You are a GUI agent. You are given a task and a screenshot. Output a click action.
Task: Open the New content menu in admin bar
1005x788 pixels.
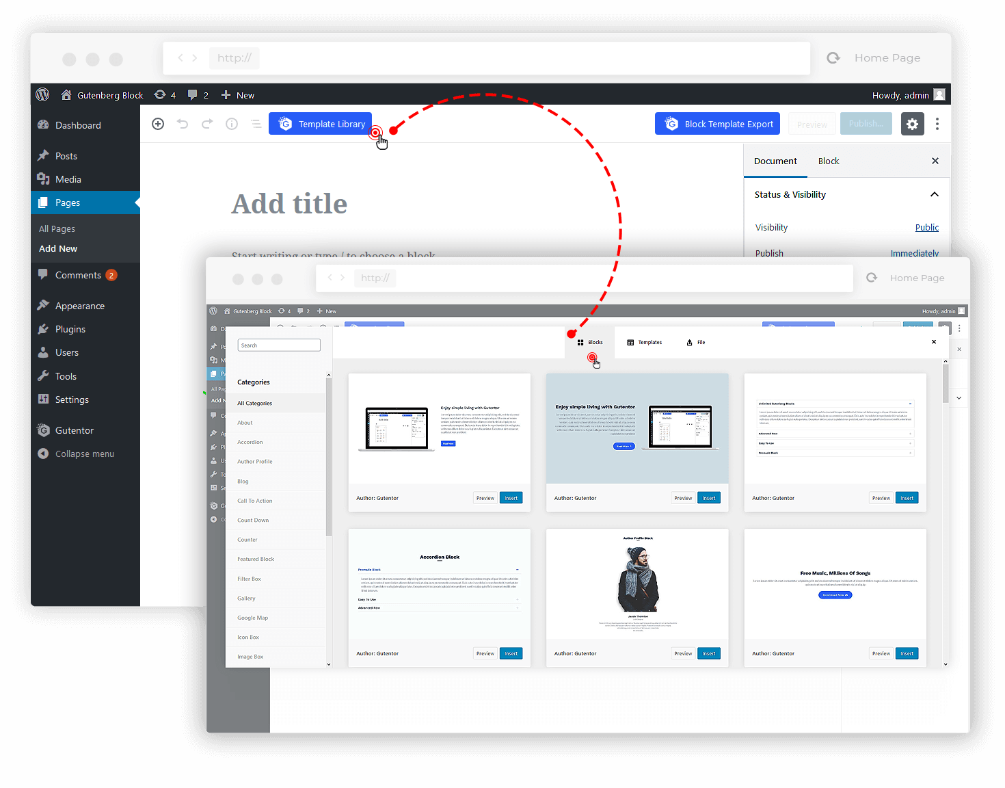click(237, 95)
